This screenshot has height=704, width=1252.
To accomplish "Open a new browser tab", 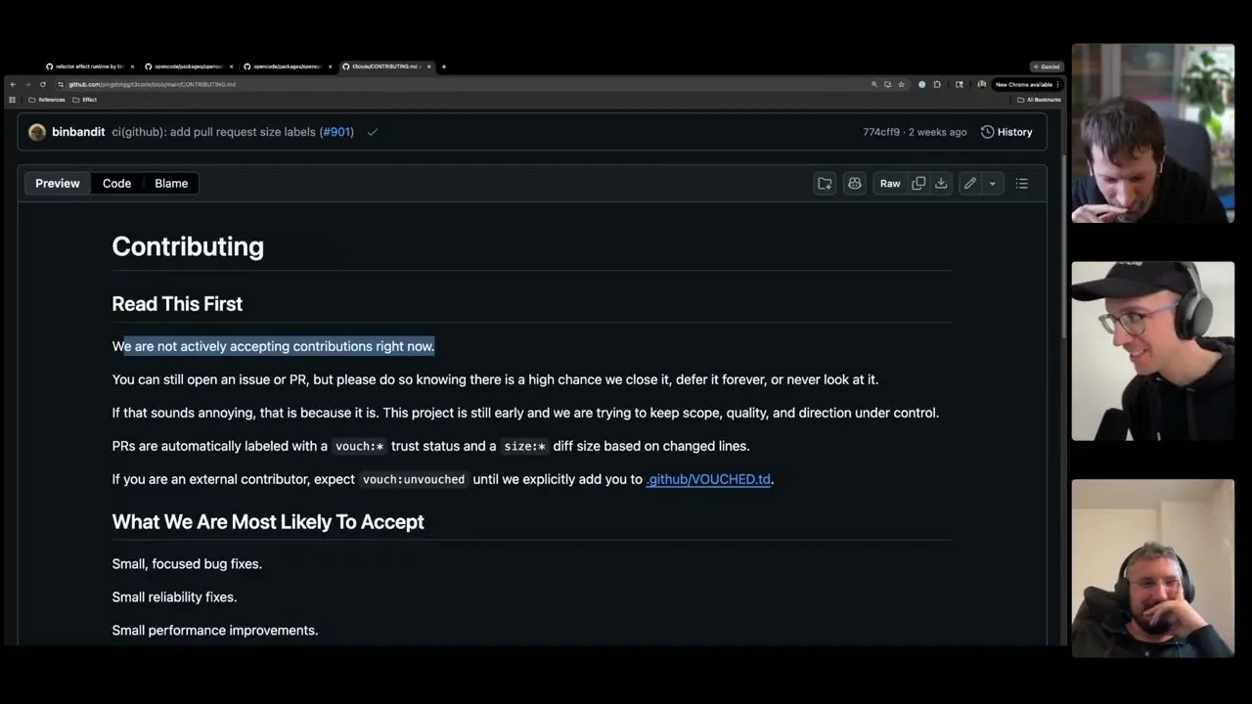I will click(x=444, y=66).
